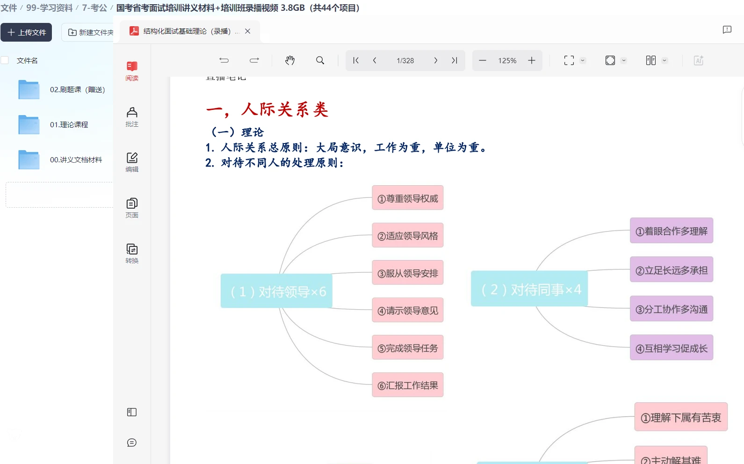Click the ②适应领导风格 node

click(x=408, y=235)
